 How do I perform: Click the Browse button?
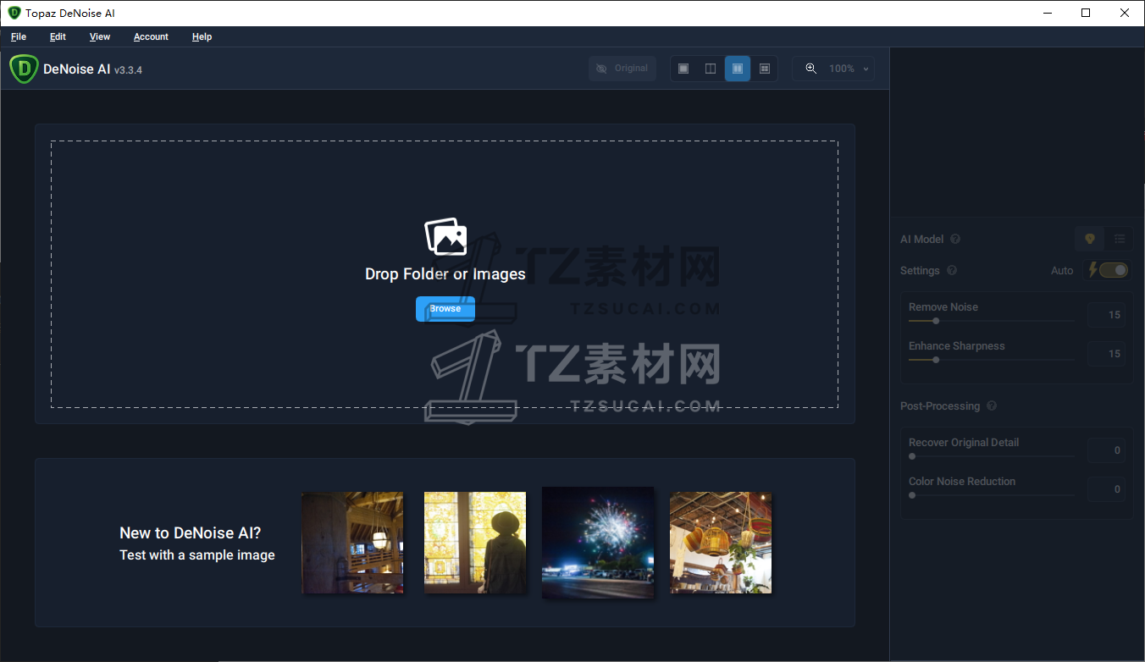pos(445,309)
